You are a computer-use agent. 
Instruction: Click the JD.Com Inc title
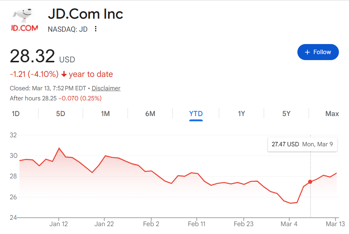85,14
